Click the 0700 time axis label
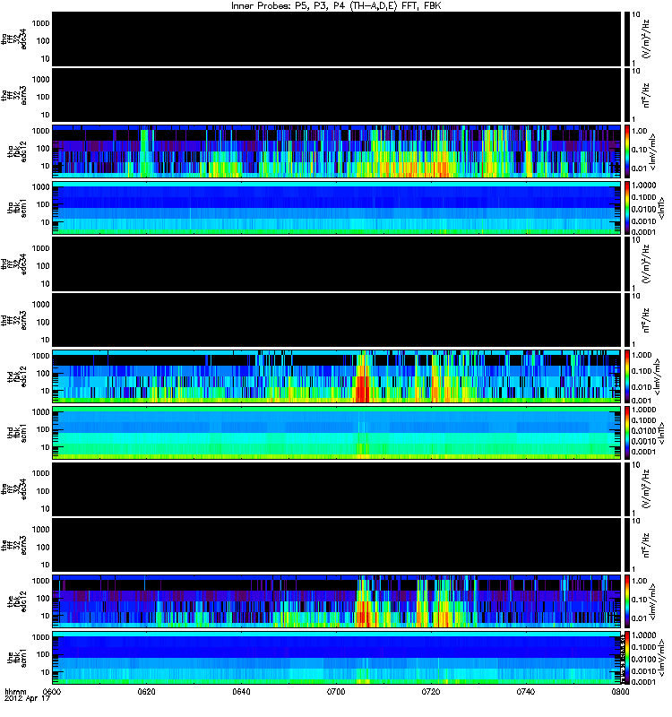Viewport: 672px width, 717px height. tap(336, 692)
